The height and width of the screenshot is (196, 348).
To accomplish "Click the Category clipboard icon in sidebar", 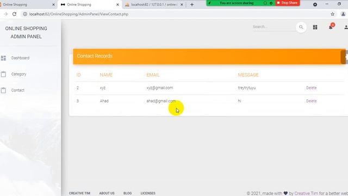I will (3, 74).
